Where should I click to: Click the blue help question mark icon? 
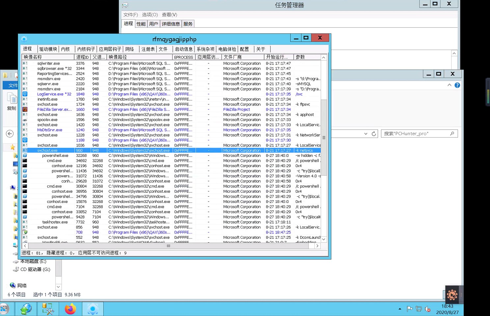(457, 85)
